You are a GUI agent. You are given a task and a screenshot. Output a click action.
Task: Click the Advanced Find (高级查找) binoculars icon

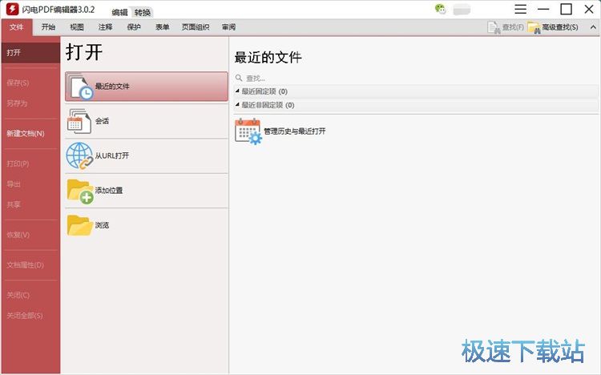pos(534,27)
